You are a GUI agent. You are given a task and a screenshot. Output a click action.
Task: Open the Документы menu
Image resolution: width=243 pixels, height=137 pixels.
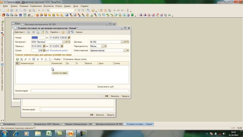click(49, 6)
